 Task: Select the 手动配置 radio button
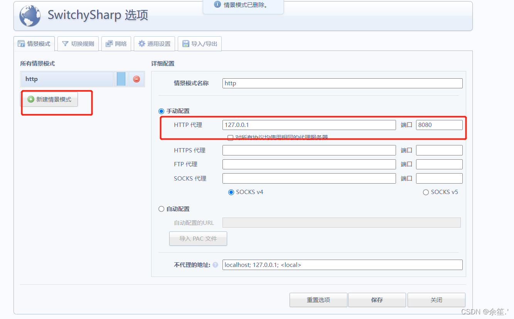(162, 111)
